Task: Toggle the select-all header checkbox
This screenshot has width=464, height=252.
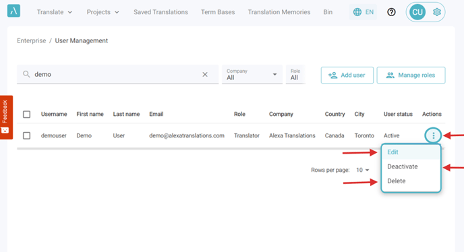Action: point(26,114)
